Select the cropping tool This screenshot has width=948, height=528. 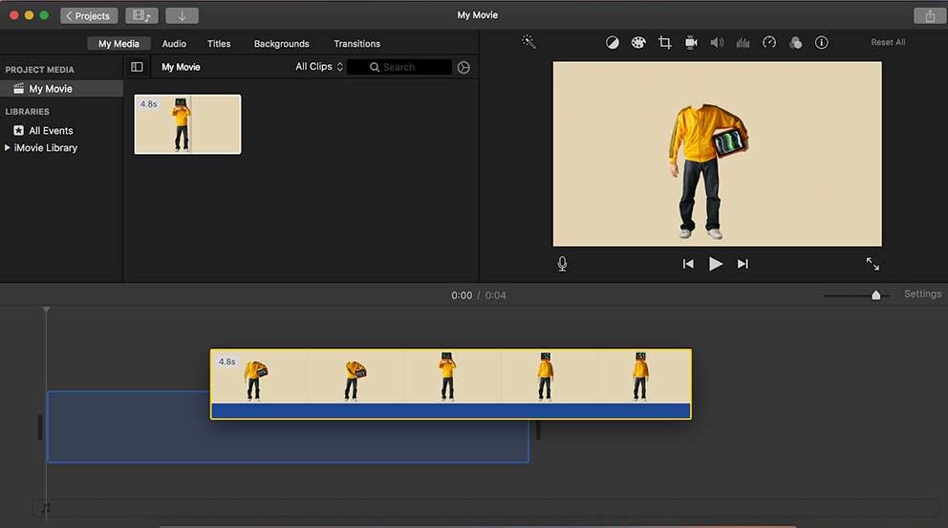pyautogui.click(x=664, y=42)
